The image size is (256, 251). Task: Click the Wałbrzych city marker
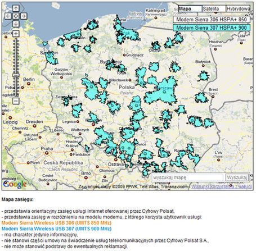pos(80,134)
